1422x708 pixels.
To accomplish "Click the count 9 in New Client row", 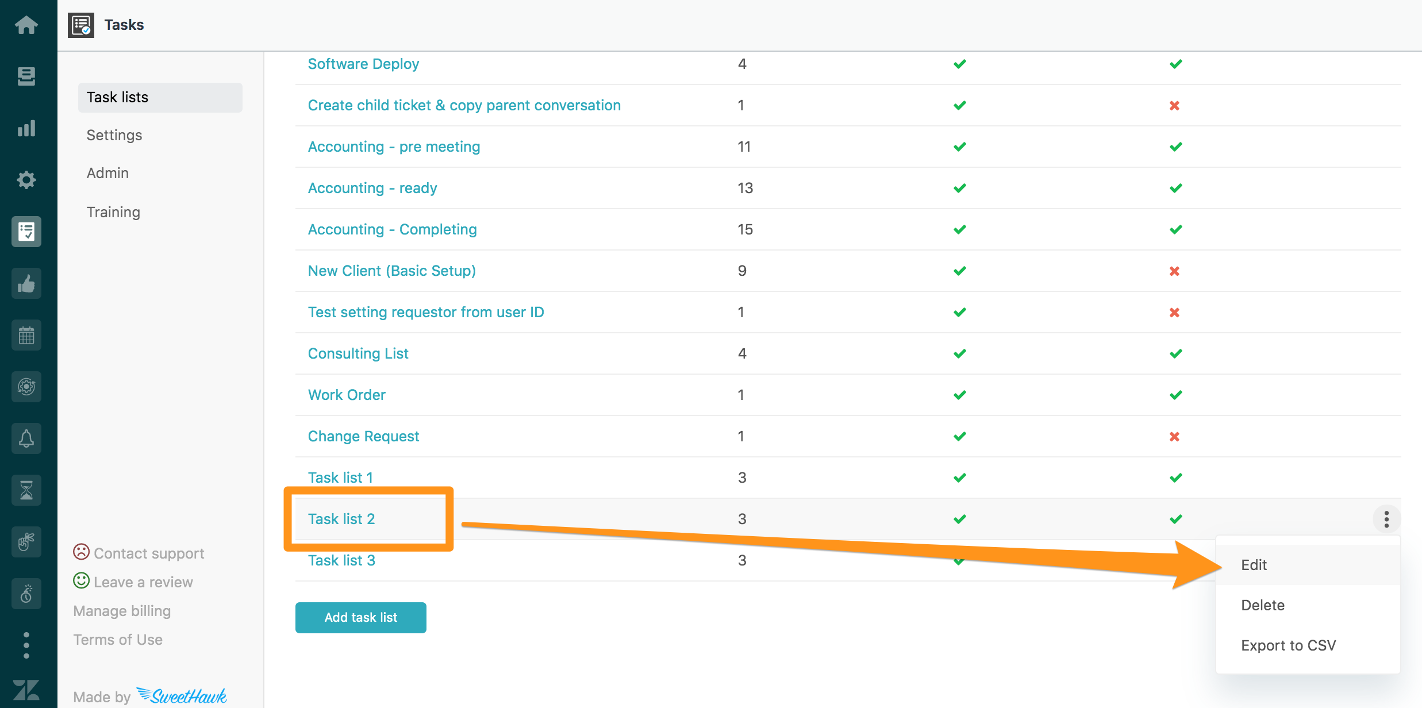I will [x=742, y=271].
